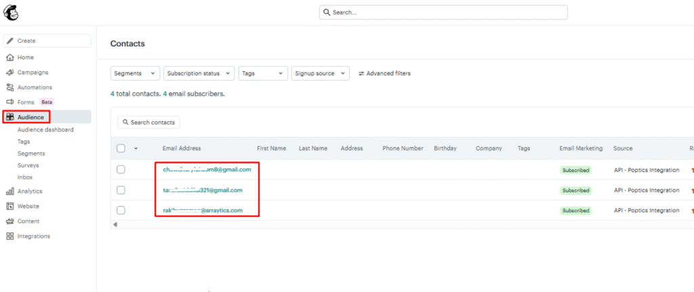This screenshot has height=292, width=694.
Task: Check the first contact row checkbox
Action: (x=121, y=169)
